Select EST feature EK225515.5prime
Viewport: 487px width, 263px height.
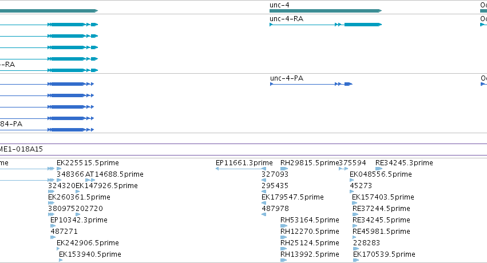(x=88, y=163)
